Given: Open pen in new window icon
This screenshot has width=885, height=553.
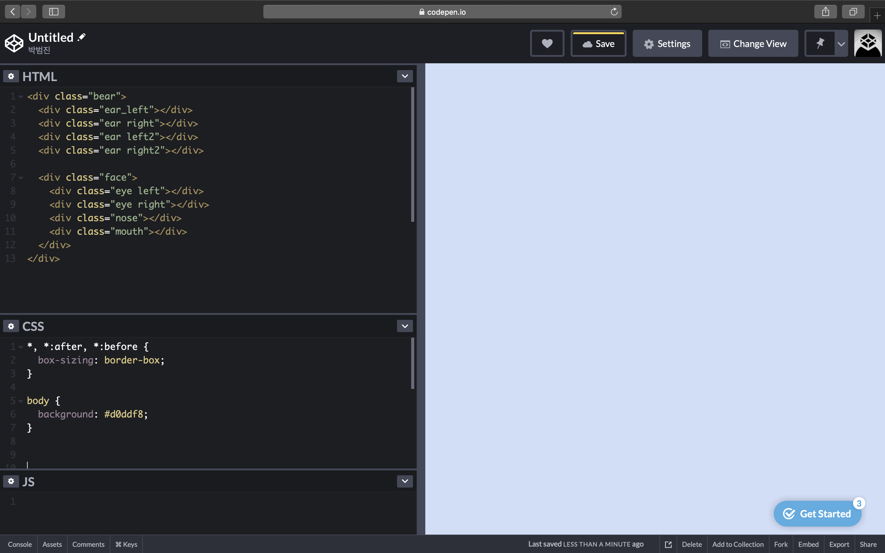Looking at the screenshot, I should pos(668,544).
